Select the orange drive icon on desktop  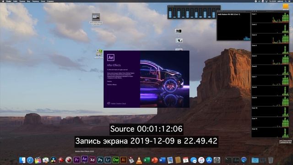[286, 6]
